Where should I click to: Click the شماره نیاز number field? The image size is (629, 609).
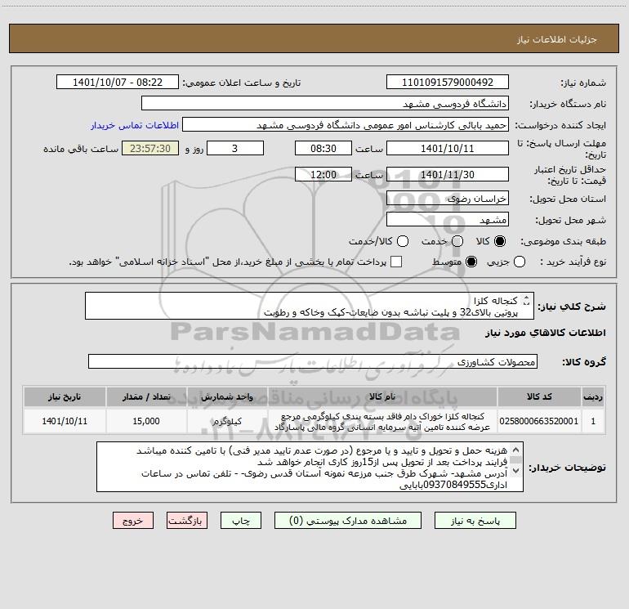pos(448,83)
